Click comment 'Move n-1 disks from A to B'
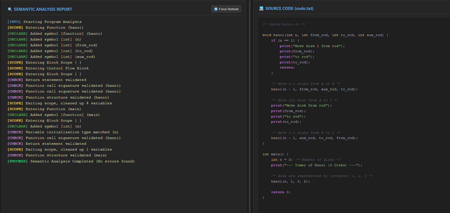This screenshot has height=213, width=450. (306, 84)
